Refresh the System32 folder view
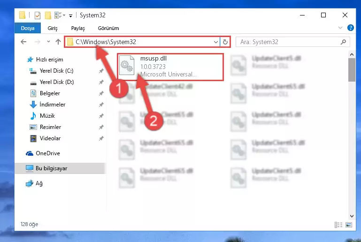The width and height of the screenshot is (361, 242). coord(225,42)
